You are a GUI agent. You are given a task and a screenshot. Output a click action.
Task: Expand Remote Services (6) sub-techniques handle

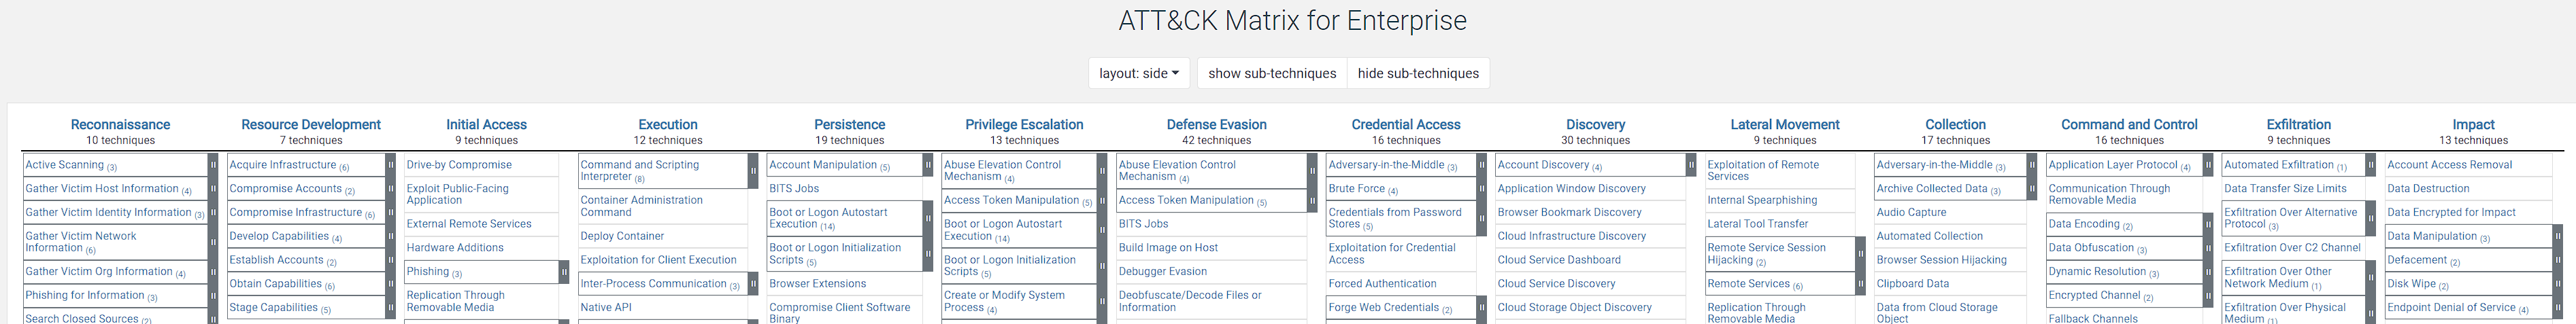pyautogui.click(x=1860, y=284)
